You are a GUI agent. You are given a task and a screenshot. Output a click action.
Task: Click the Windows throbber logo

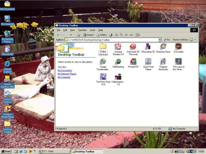pyautogui.click(x=194, y=30)
